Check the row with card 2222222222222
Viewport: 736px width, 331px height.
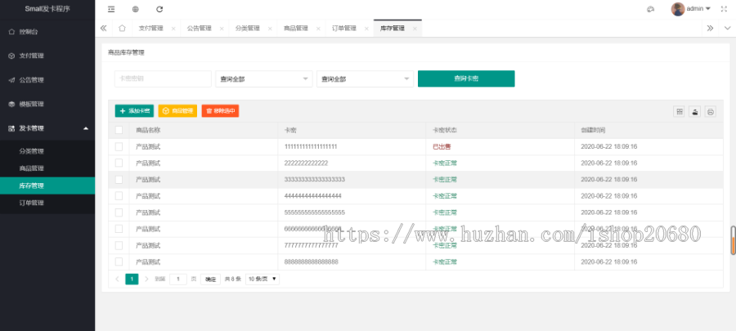pos(119,163)
